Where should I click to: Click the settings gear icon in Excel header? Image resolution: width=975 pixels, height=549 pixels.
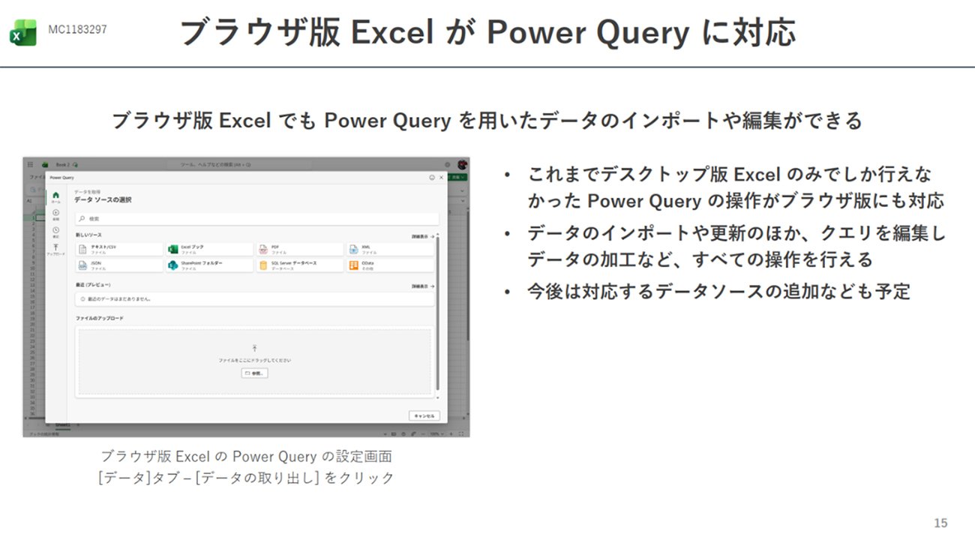448,164
